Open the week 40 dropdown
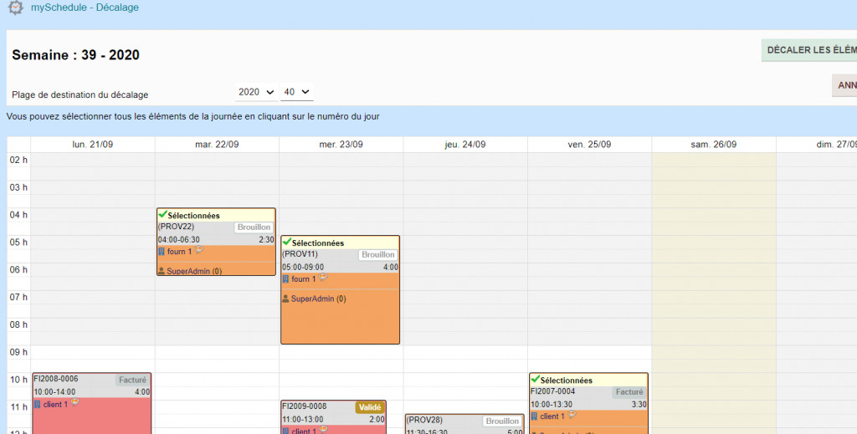 click(297, 92)
